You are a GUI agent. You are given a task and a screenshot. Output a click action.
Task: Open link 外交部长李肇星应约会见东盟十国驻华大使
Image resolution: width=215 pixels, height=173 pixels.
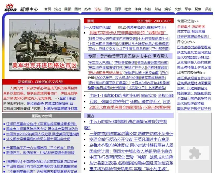38,139
